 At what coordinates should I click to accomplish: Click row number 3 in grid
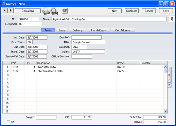tap(6, 75)
